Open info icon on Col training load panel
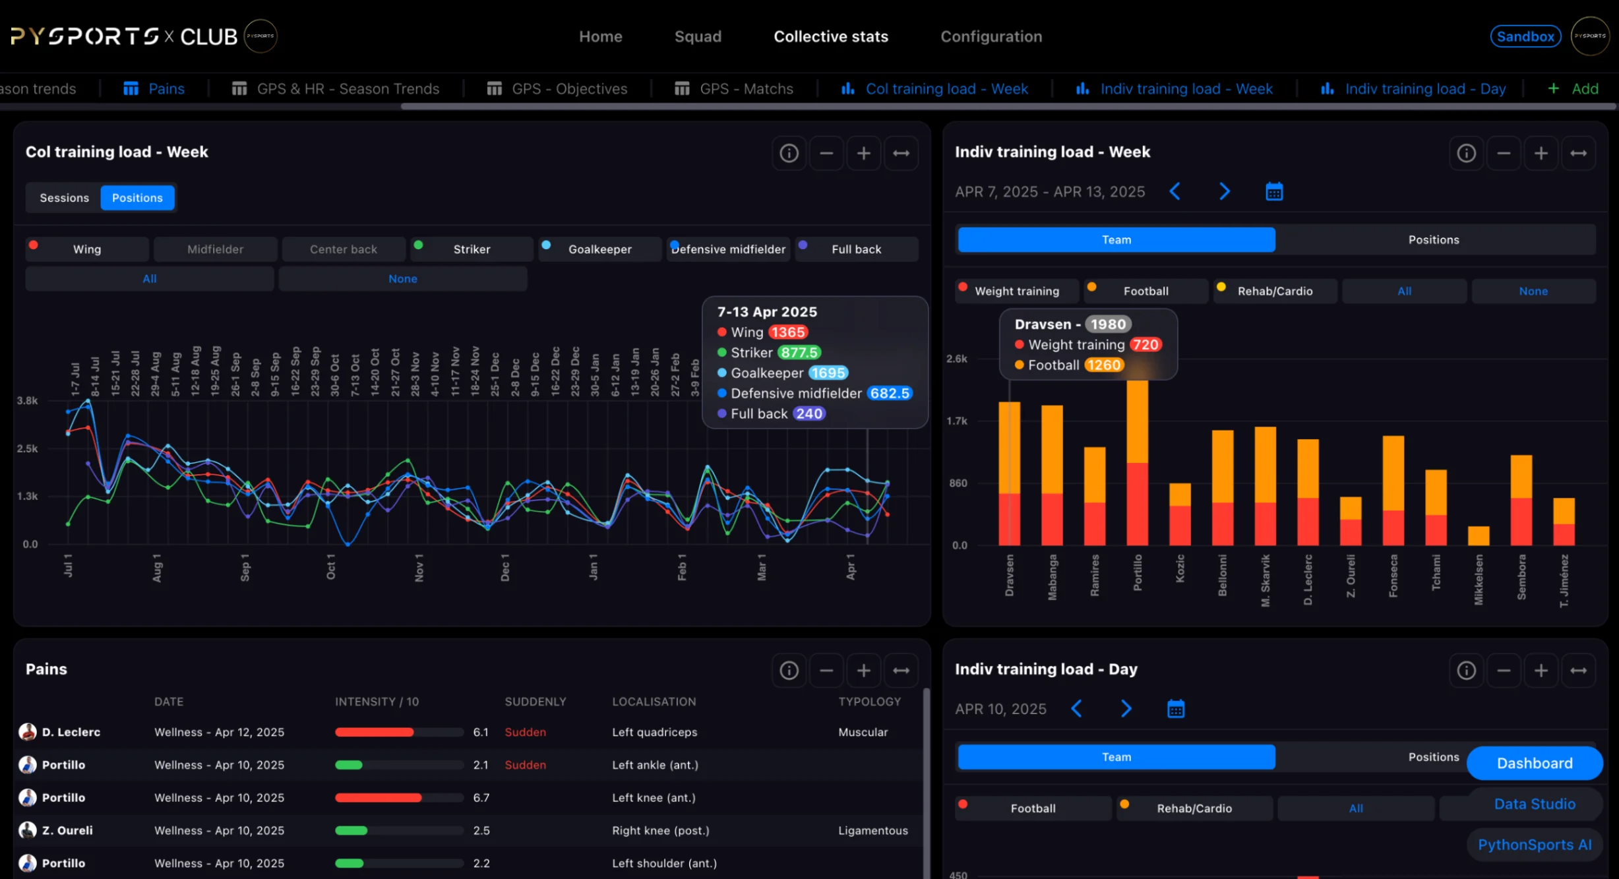The height and width of the screenshot is (879, 1619). [x=789, y=153]
